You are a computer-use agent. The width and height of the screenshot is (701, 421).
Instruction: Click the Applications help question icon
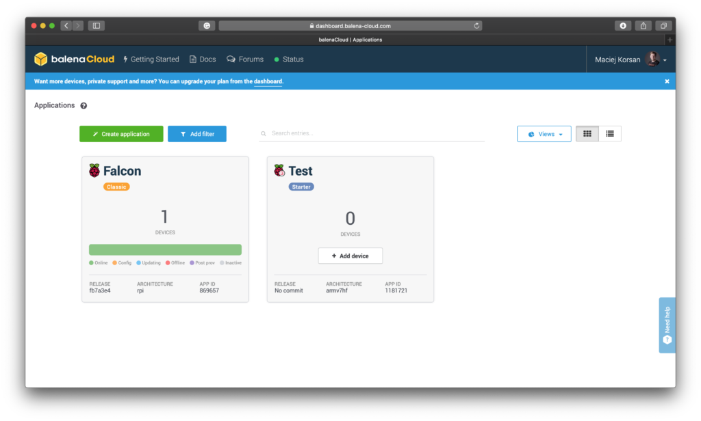click(84, 106)
